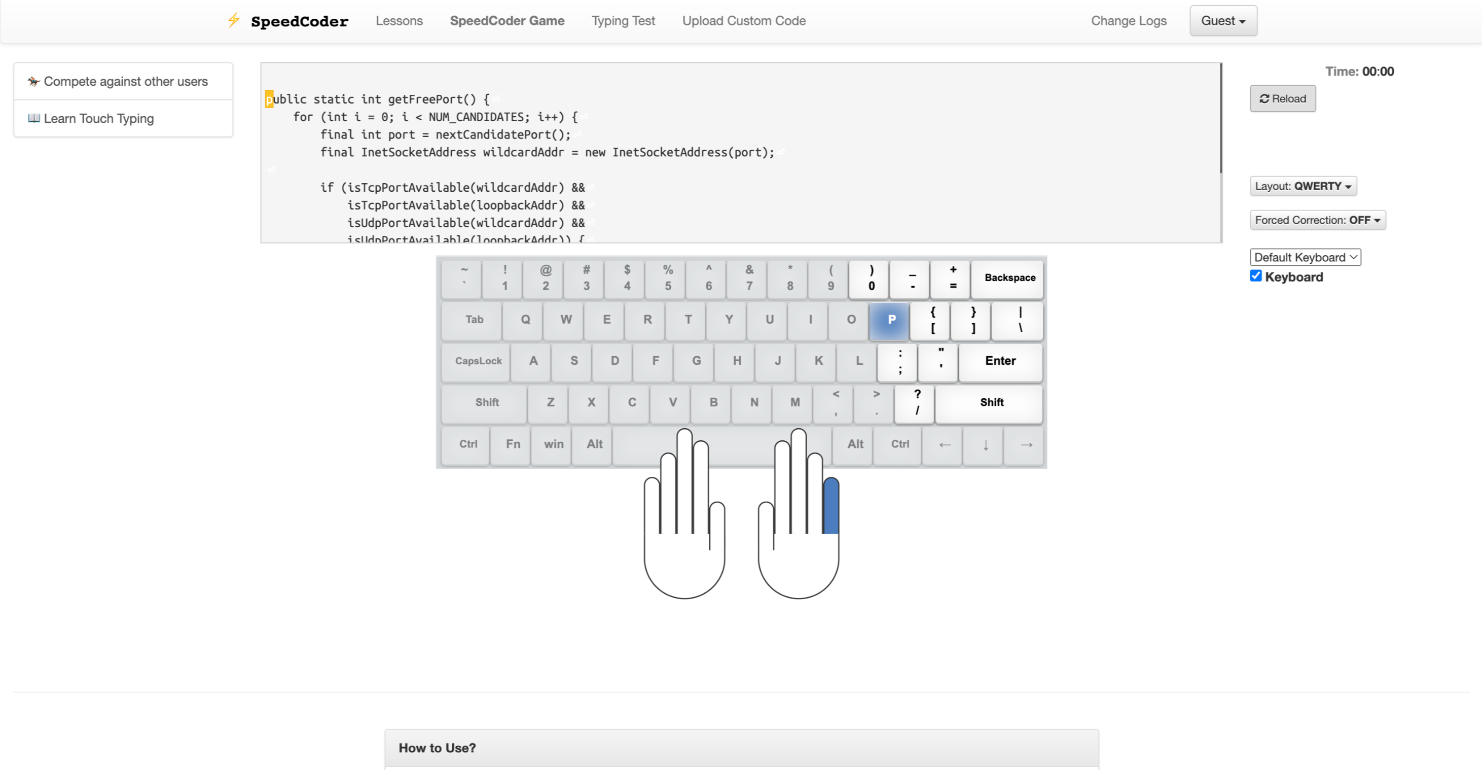Click the code panel vertical scrollbar
This screenshot has height=770, width=1482.
coord(1220,118)
